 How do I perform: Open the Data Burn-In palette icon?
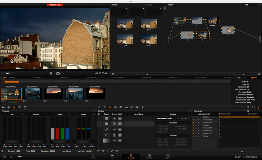click(142, 107)
